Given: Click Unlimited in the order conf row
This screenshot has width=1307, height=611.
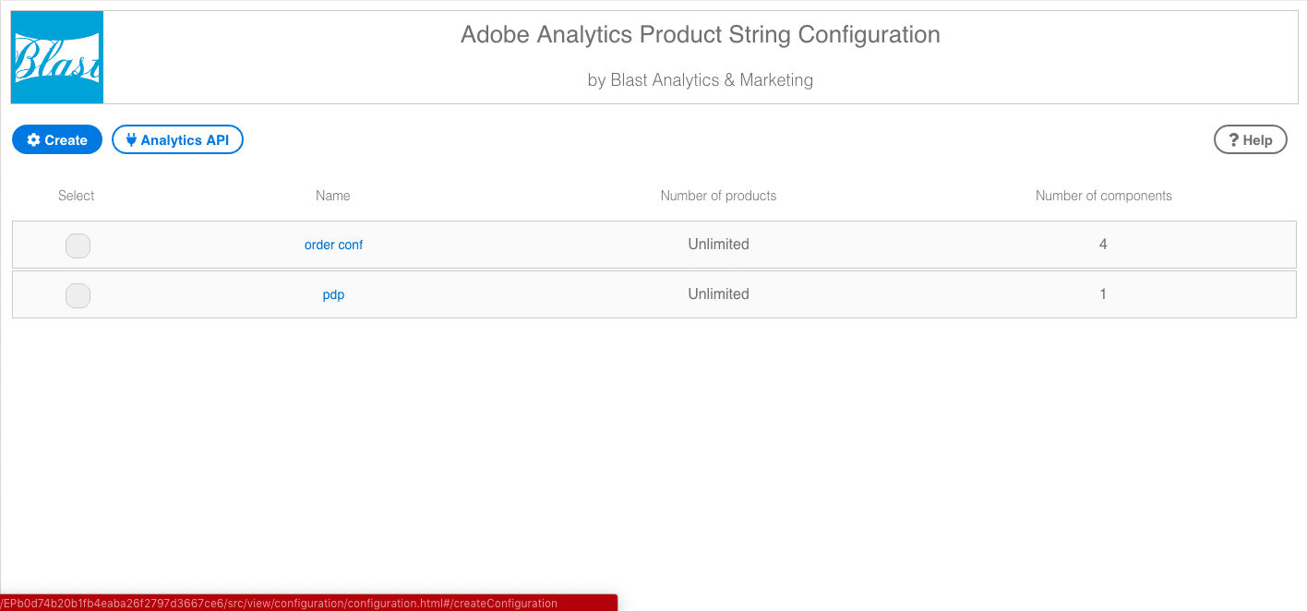Looking at the screenshot, I should pos(718,245).
